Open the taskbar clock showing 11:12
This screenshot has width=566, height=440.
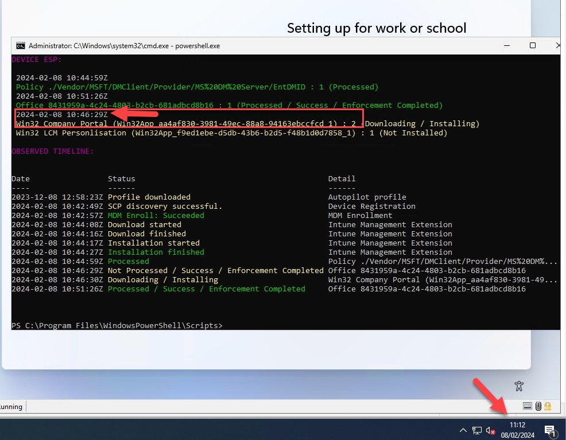517,430
